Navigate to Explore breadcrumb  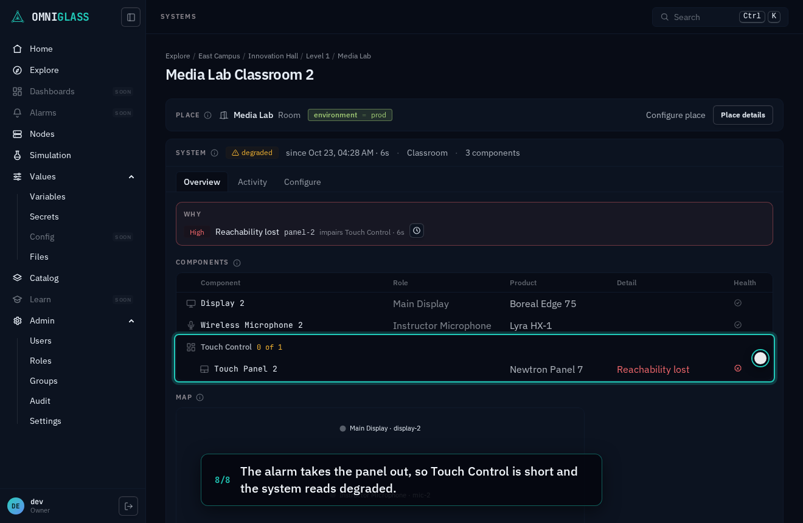coord(178,56)
